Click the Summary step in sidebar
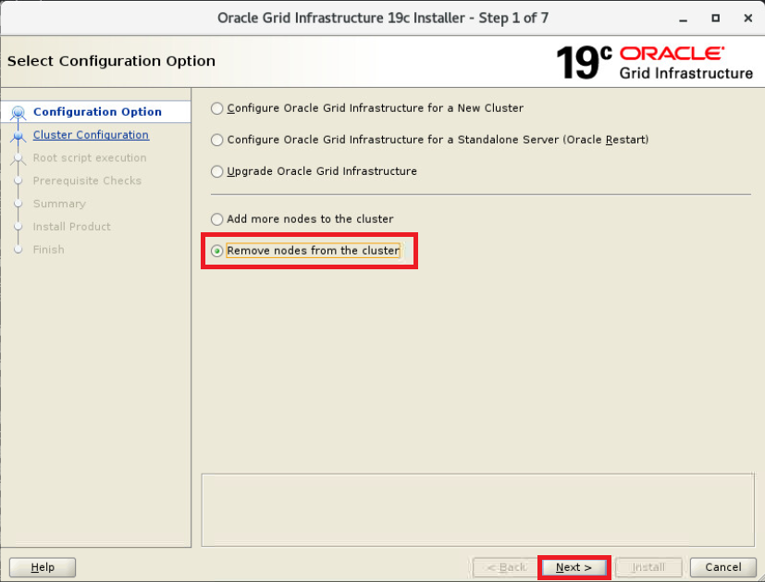 tap(59, 204)
